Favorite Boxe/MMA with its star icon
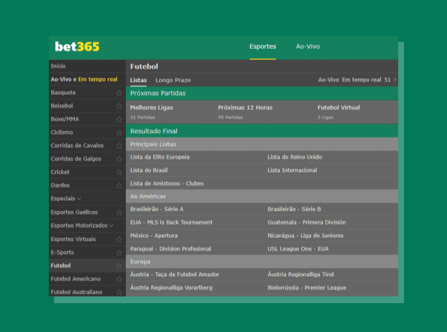This screenshot has height=332, width=447. click(119, 119)
